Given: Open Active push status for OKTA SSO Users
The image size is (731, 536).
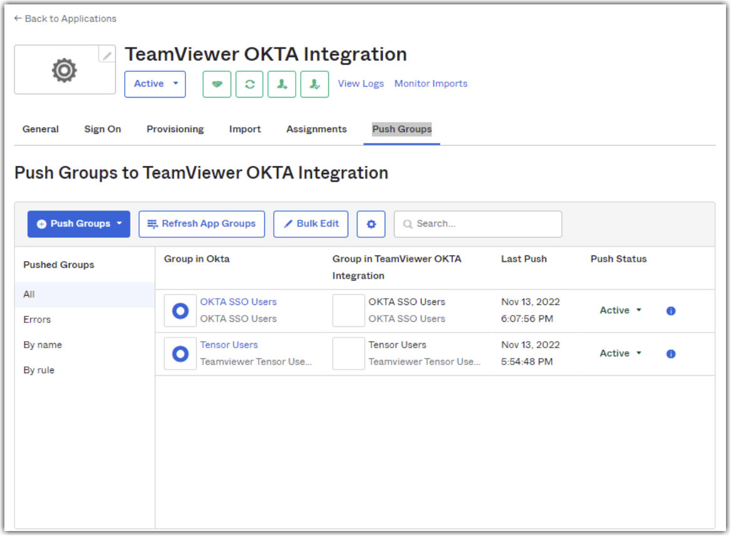Looking at the screenshot, I should (x=620, y=311).
